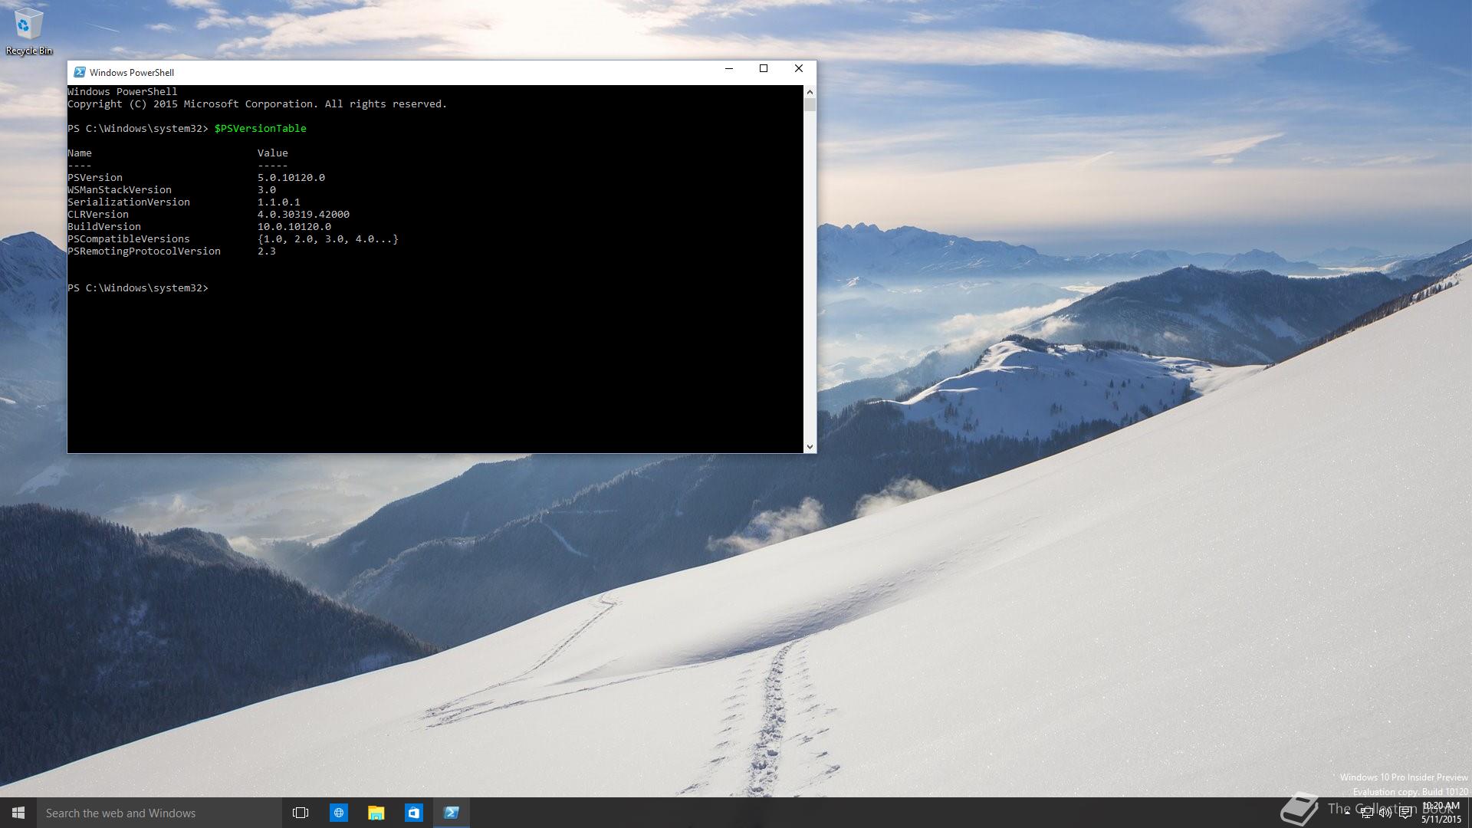
Task: Click the Value column header
Action: click(x=273, y=153)
